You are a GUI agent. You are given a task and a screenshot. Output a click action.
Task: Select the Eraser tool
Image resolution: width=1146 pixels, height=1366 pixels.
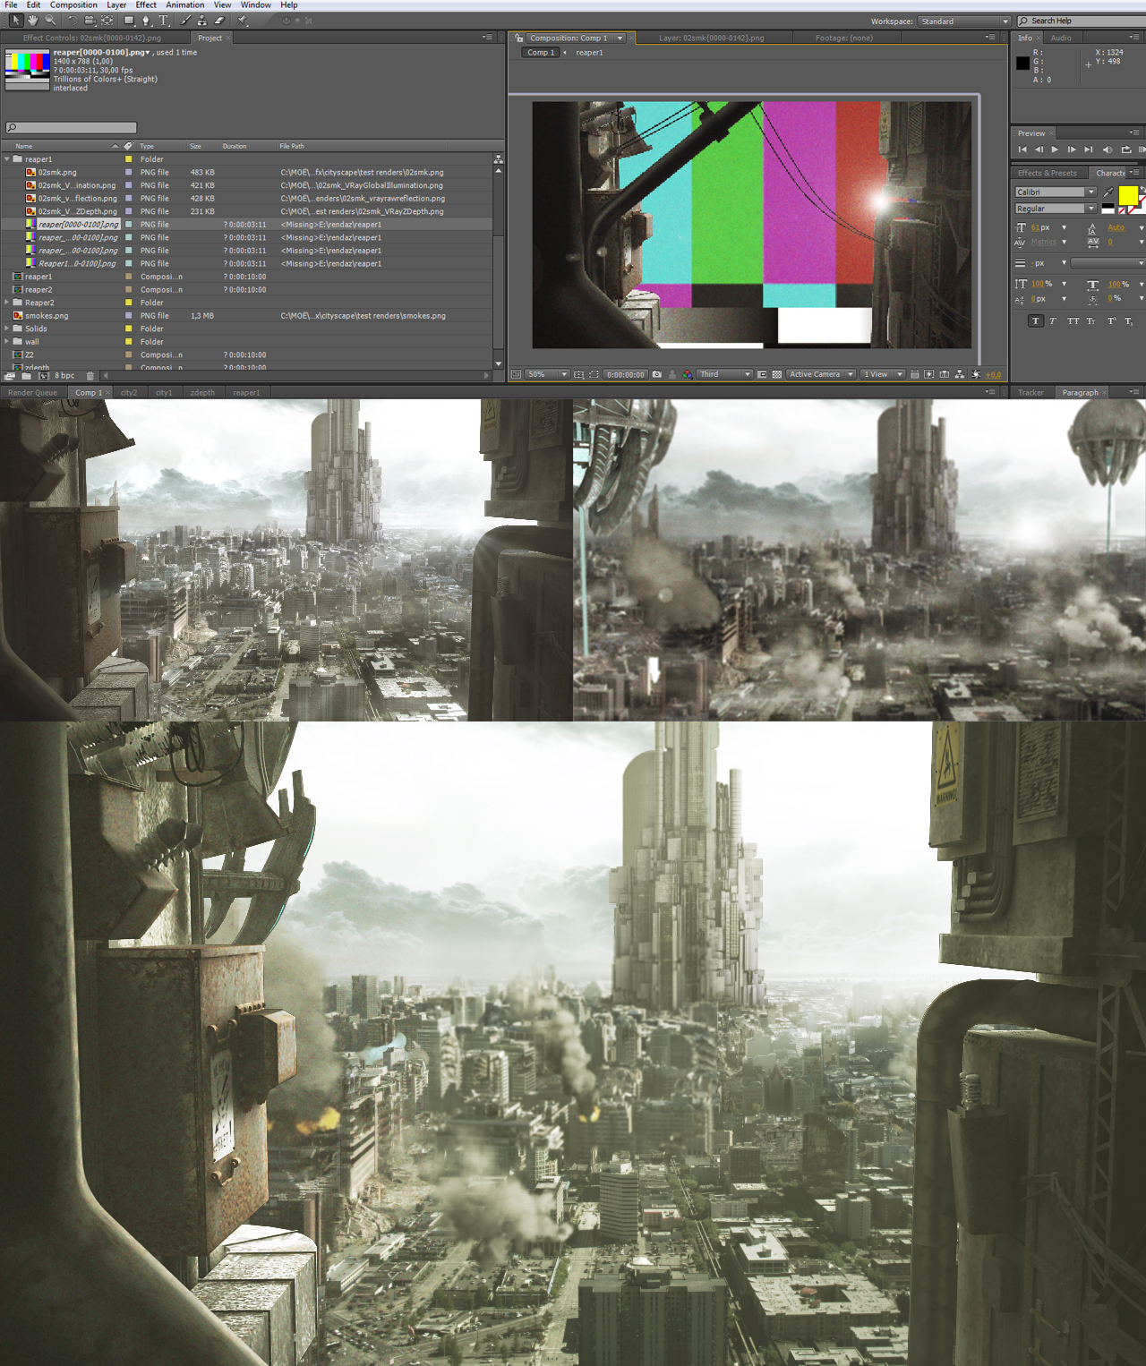click(x=219, y=20)
